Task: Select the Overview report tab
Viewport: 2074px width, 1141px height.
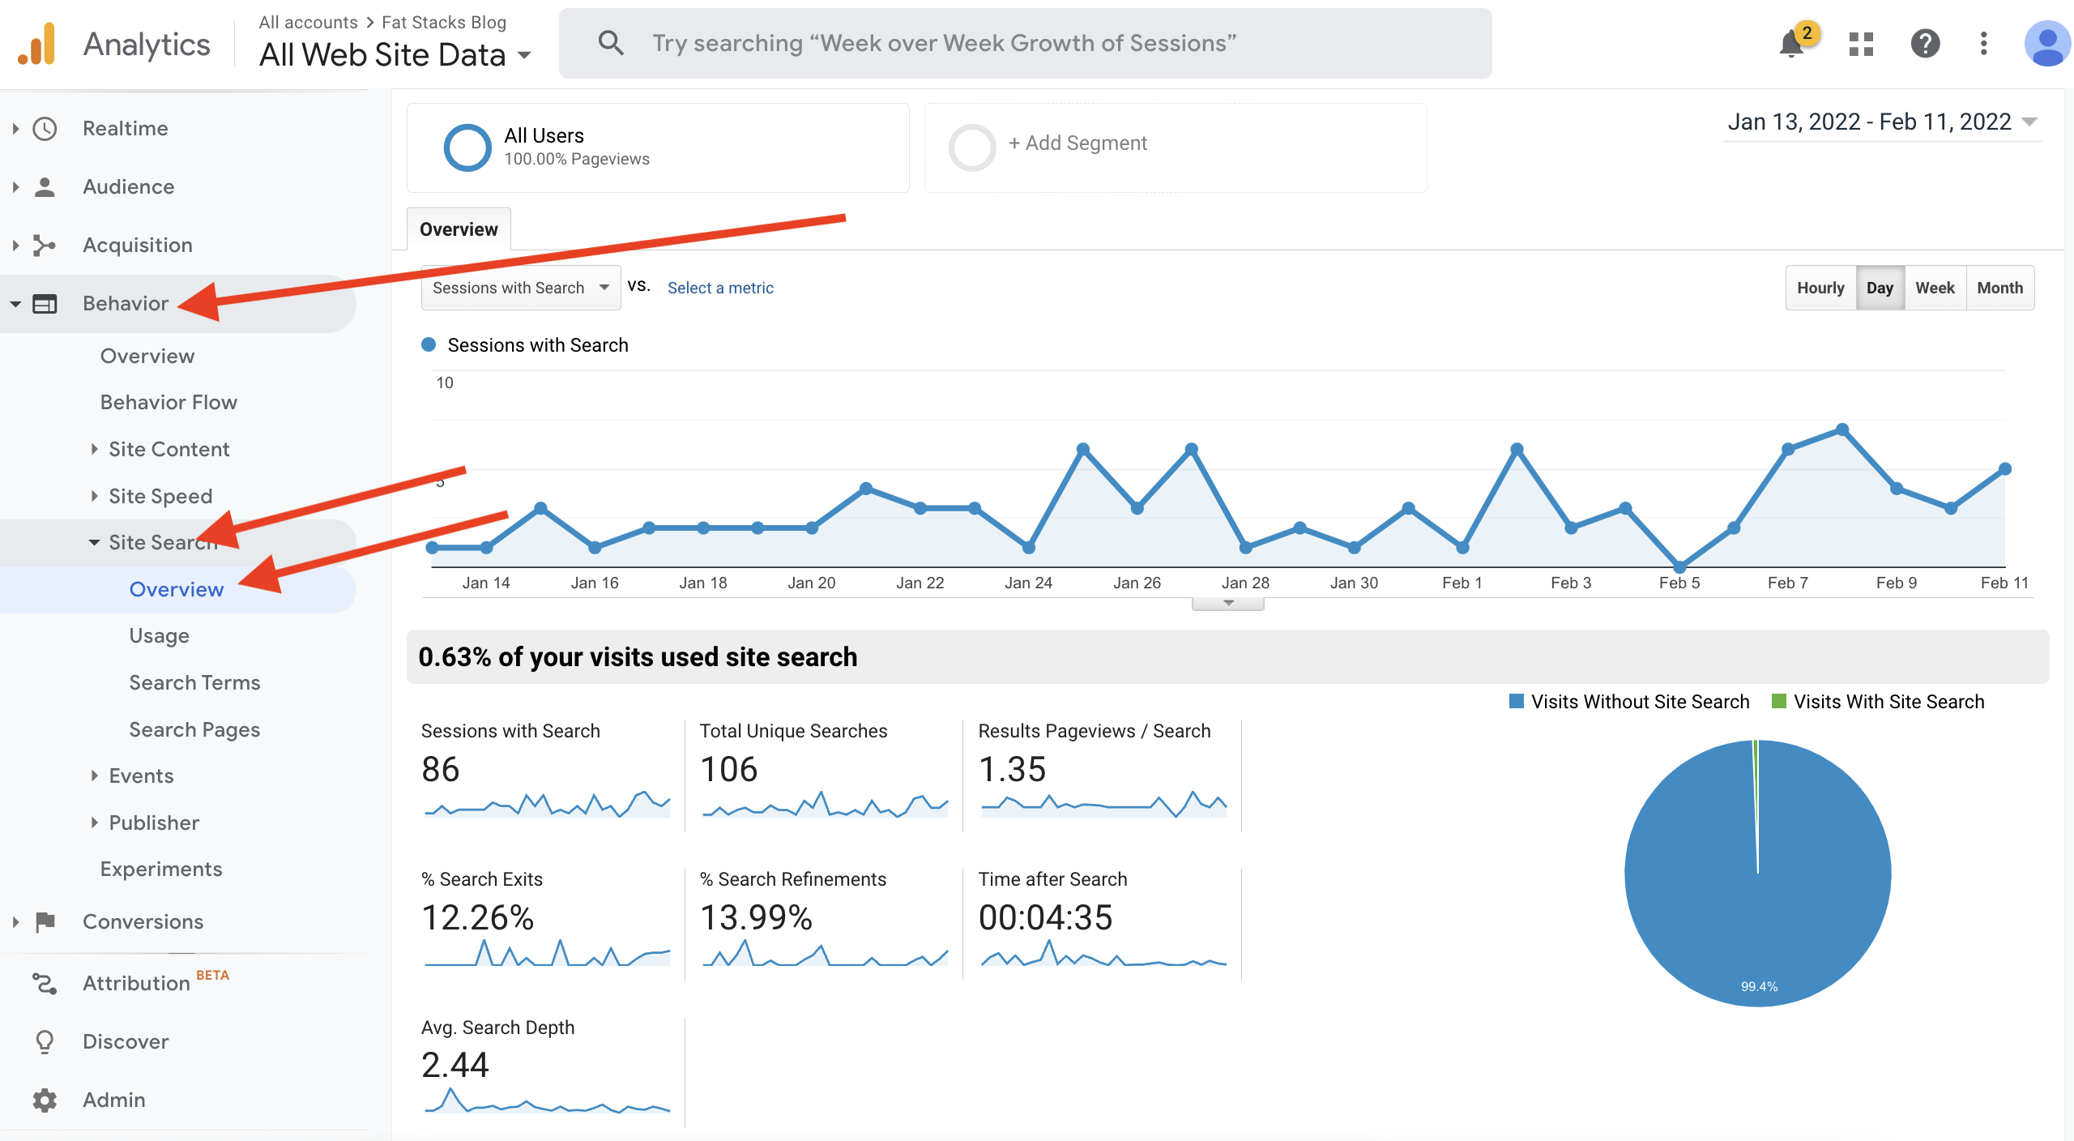Action: [x=459, y=229]
